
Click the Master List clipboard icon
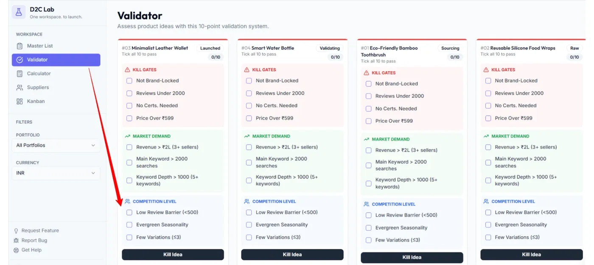(20, 46)
